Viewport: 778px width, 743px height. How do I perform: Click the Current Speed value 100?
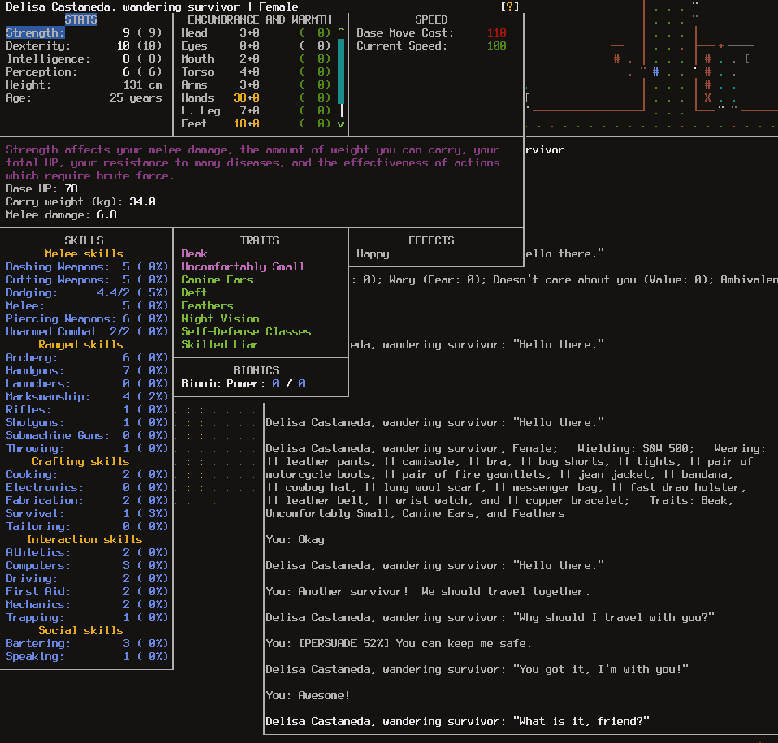[x=497, y=45]
